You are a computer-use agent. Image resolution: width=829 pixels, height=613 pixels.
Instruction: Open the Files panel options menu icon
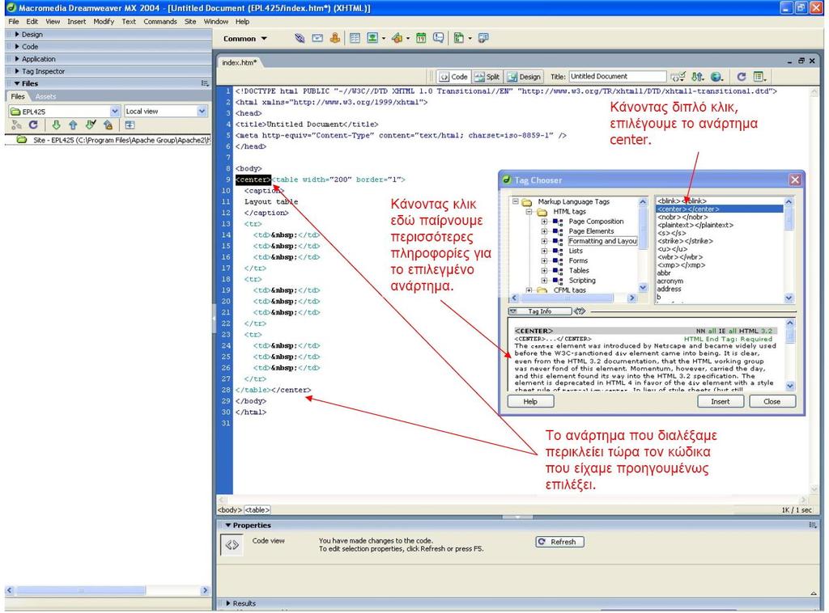(205, 83)
